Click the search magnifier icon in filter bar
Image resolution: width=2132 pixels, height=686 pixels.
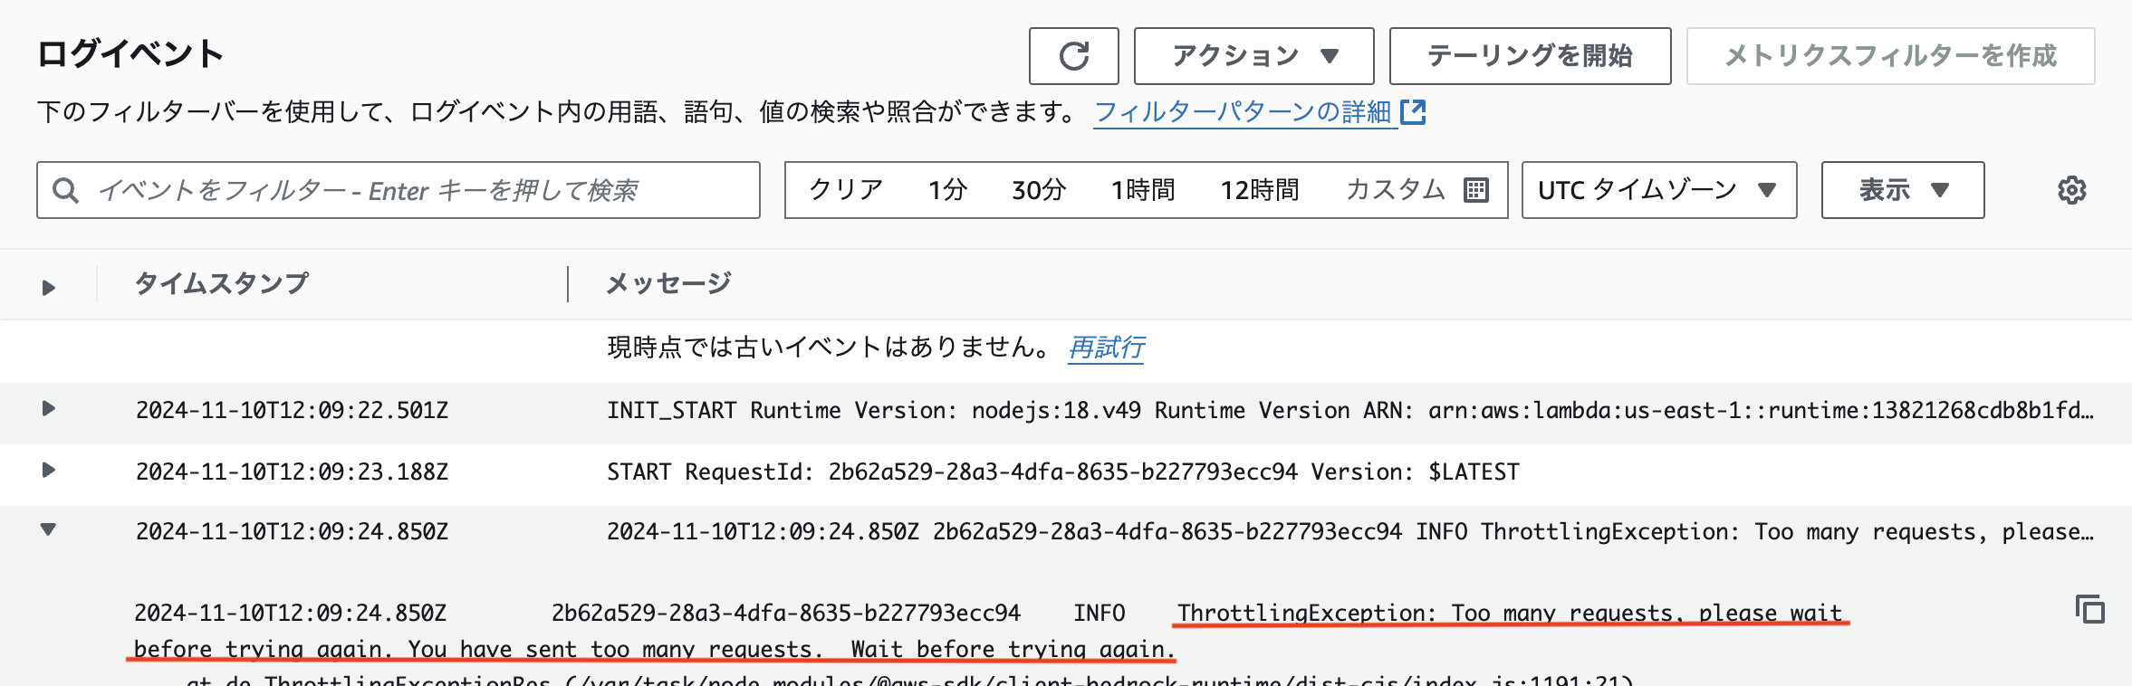click(x=65, y=190)
